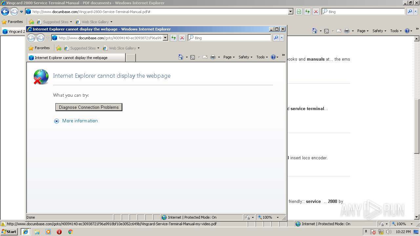Click main window vertical scrollbar thumb
Viewport: 420px width, 236px height.
pyautogui.click(x=417, y=126)
